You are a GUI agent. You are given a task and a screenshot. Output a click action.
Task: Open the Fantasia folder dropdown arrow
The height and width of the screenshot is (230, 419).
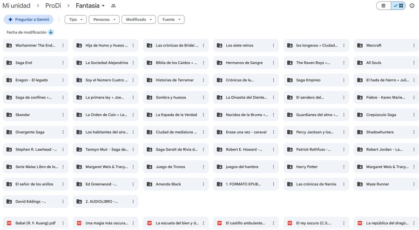tap(103, 6)
